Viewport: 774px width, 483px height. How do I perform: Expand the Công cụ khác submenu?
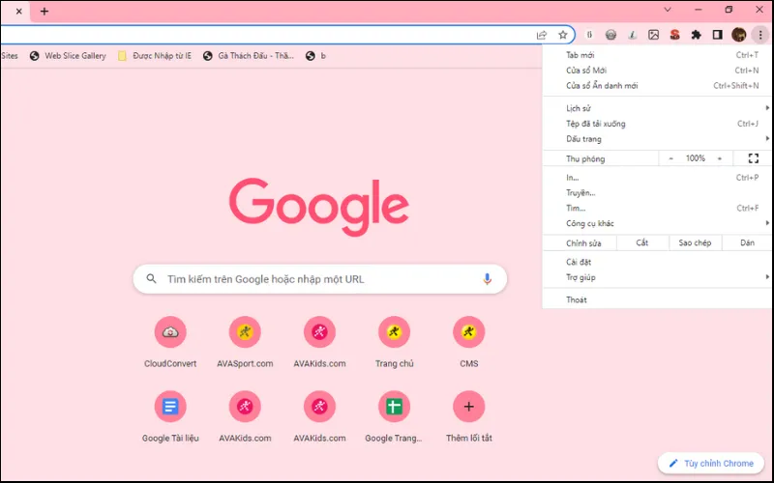[x=657, y=223]
